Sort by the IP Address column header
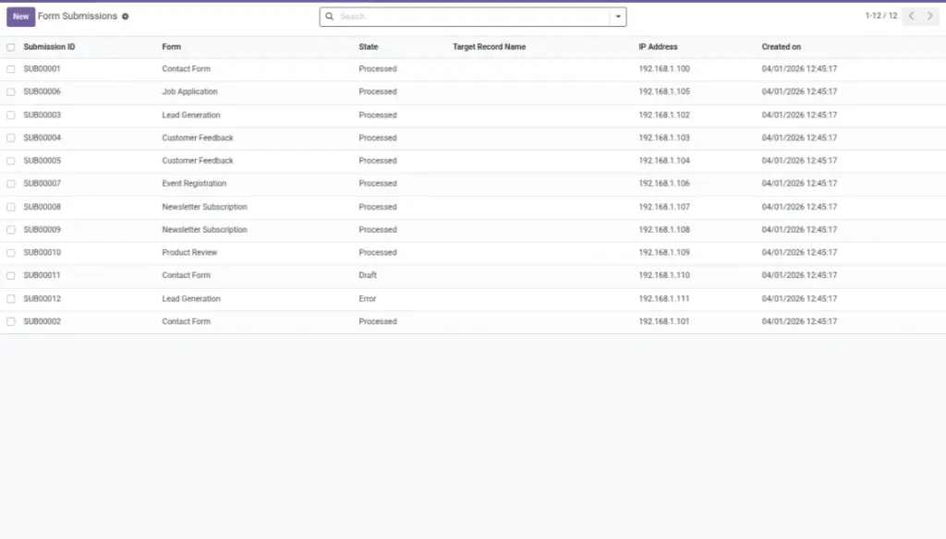 click(658, 47)
